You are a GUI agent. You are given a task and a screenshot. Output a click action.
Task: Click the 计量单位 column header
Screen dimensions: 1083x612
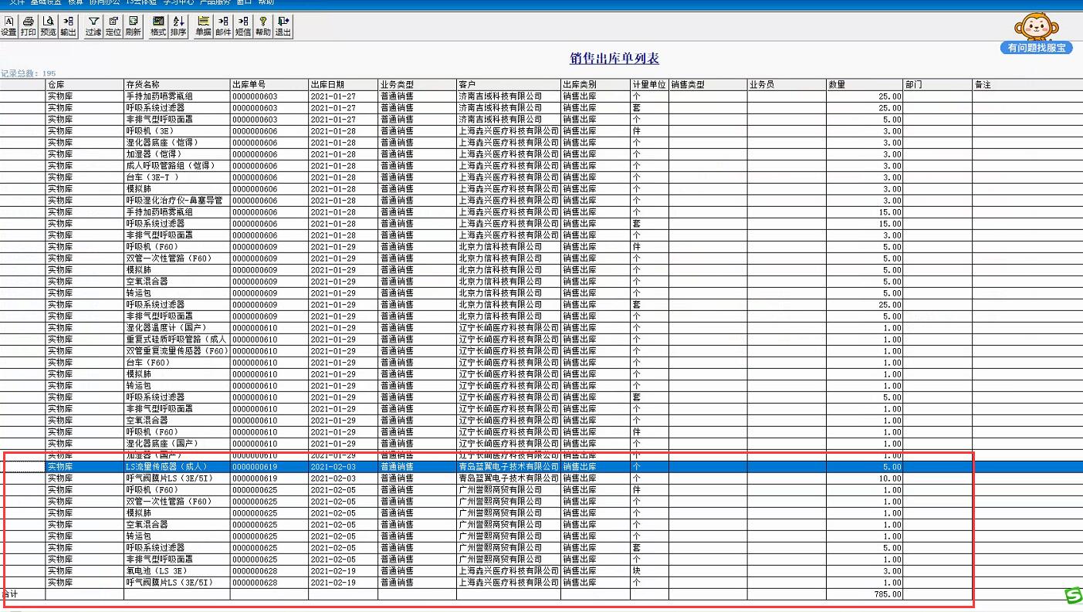(649, 84)
